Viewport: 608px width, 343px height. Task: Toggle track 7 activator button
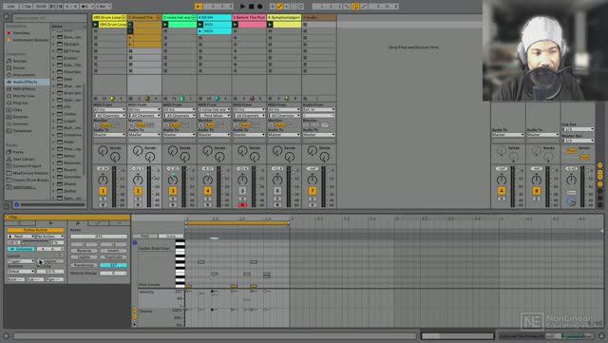[x=313, y=191]
